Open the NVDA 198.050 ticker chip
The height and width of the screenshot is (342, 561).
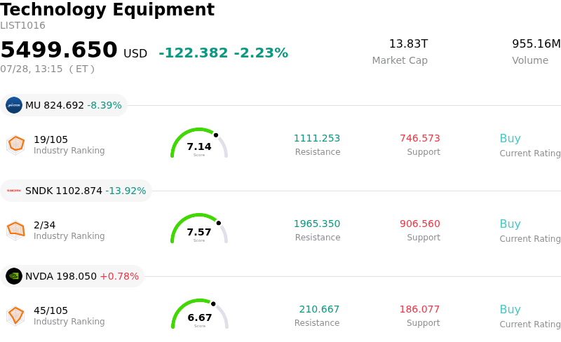pos(72,276)
